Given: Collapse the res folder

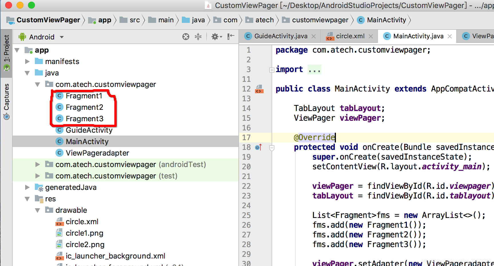Looking at the screenshot, I should tap(27, 199).
